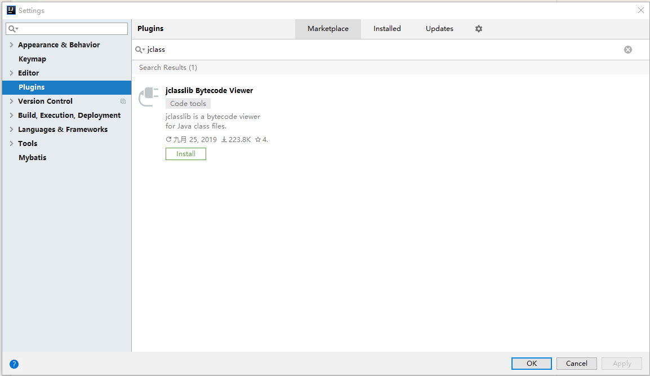The image size is (650, 376).
Task: Expand the Version Control node
Action: [x=12, y=101]
